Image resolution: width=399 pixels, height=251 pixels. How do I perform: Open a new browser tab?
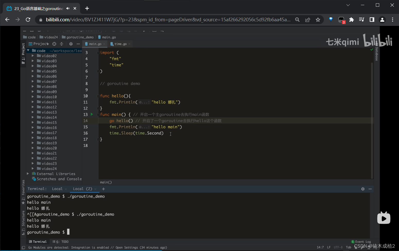pyautogui.click(x=87, y=8)
